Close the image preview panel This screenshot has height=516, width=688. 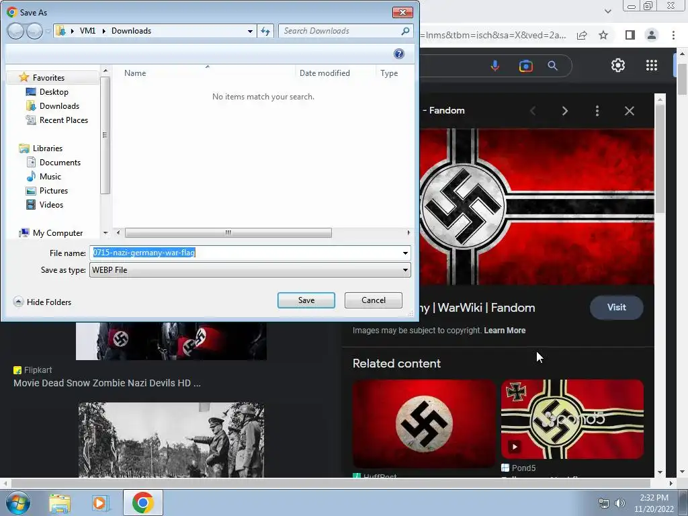tap(629, 111)
